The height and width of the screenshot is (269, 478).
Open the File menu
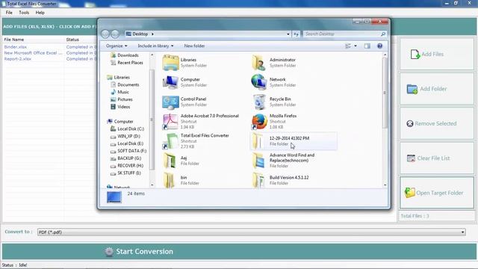pyautogui.click(x=9, y=13)
